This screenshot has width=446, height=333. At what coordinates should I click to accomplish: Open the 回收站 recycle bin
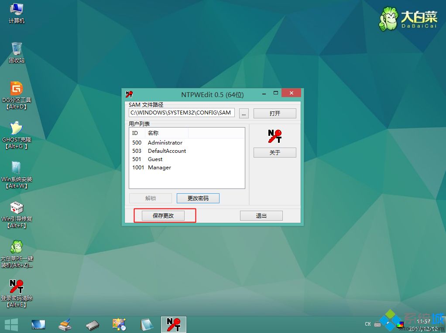click(16, 49)
